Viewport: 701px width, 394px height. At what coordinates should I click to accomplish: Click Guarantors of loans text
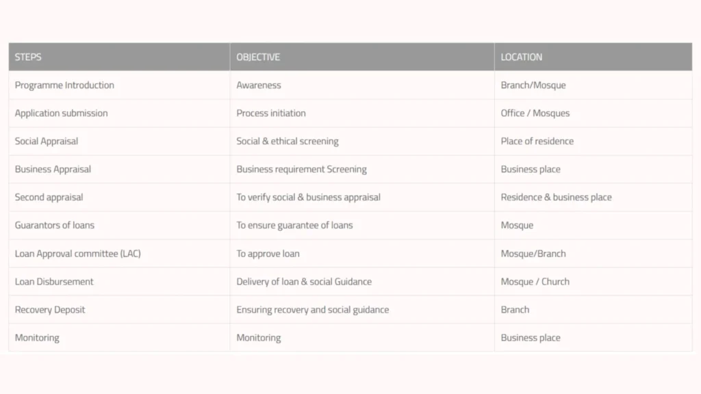55,225
